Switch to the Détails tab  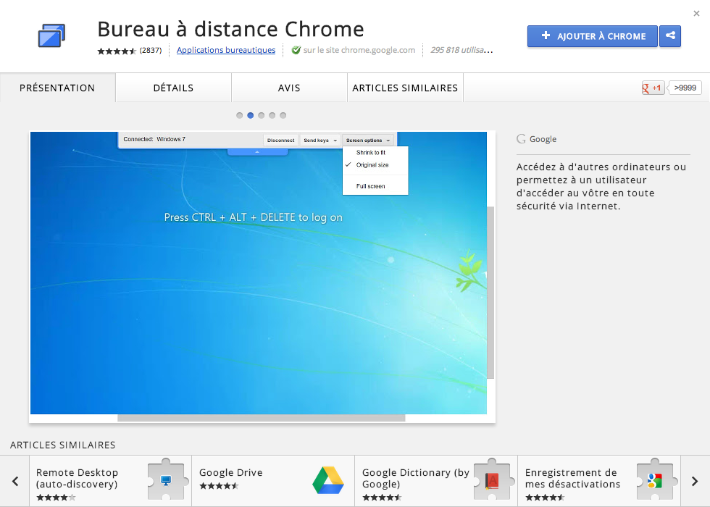pos(173,88)
